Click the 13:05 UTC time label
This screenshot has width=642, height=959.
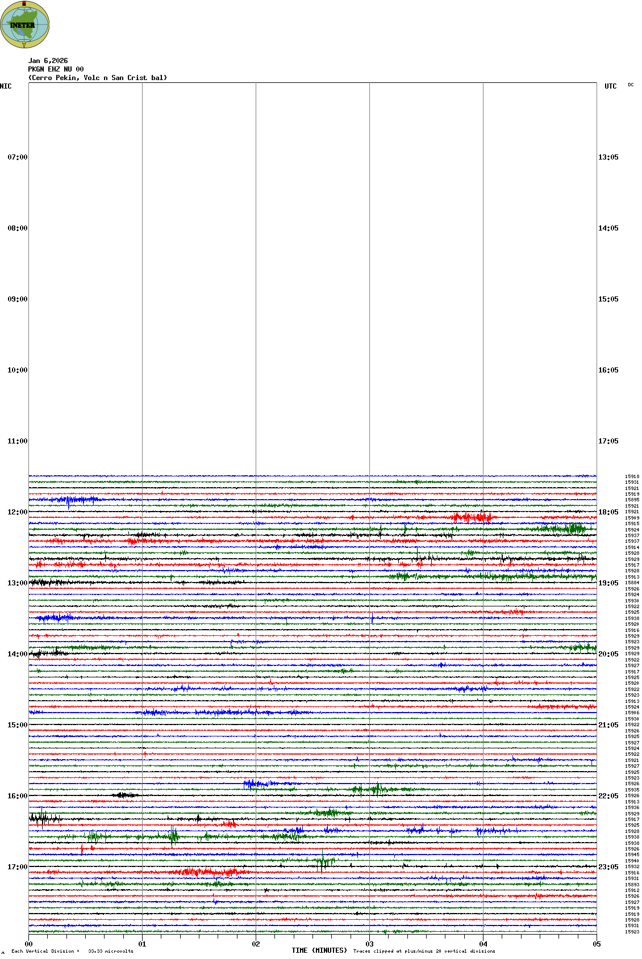coord(608,157)
